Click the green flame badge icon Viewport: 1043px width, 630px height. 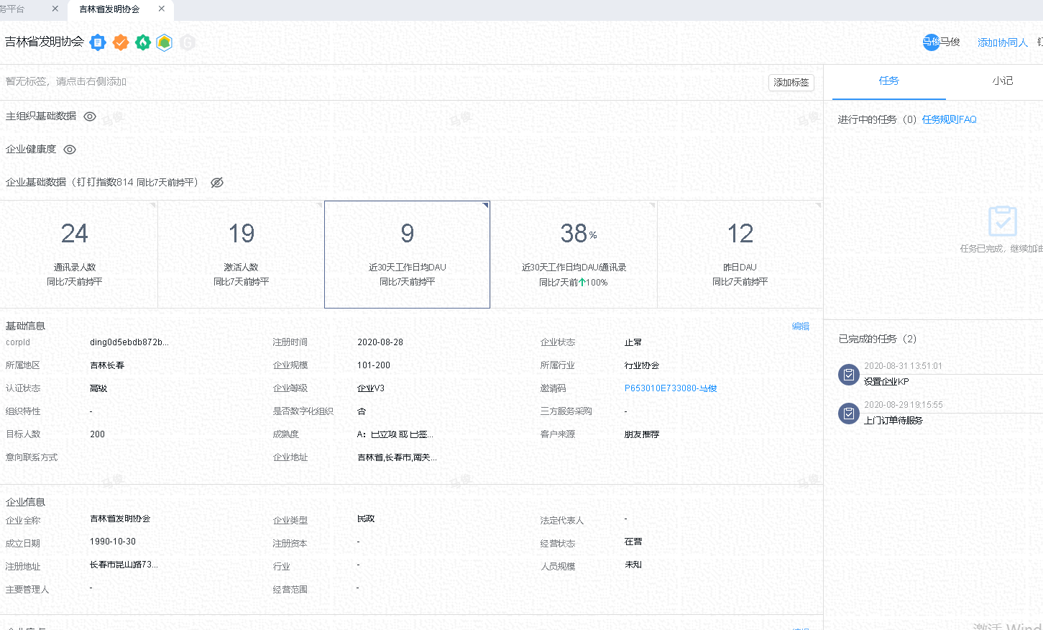pyautogui.click(x=143, y=42)
